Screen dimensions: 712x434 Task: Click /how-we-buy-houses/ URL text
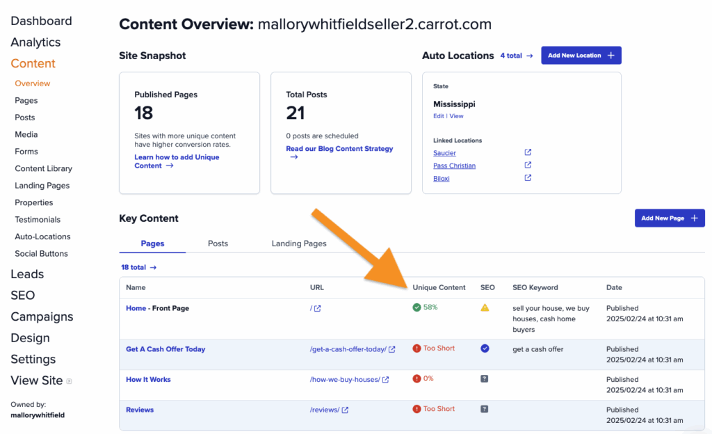click(345, 380)
